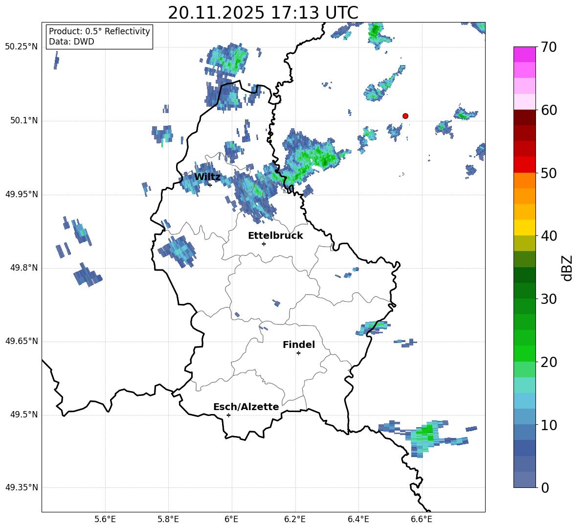Click the light blue colorbar segment near 13
This screenshot has width=579, height=529.
[x=524, y=401]
